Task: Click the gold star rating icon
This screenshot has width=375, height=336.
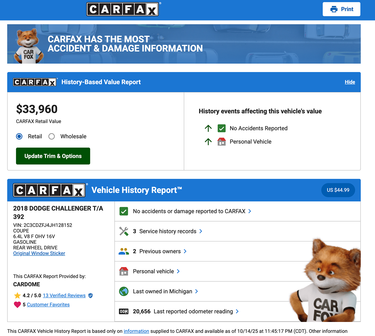Action: (17, 295)
